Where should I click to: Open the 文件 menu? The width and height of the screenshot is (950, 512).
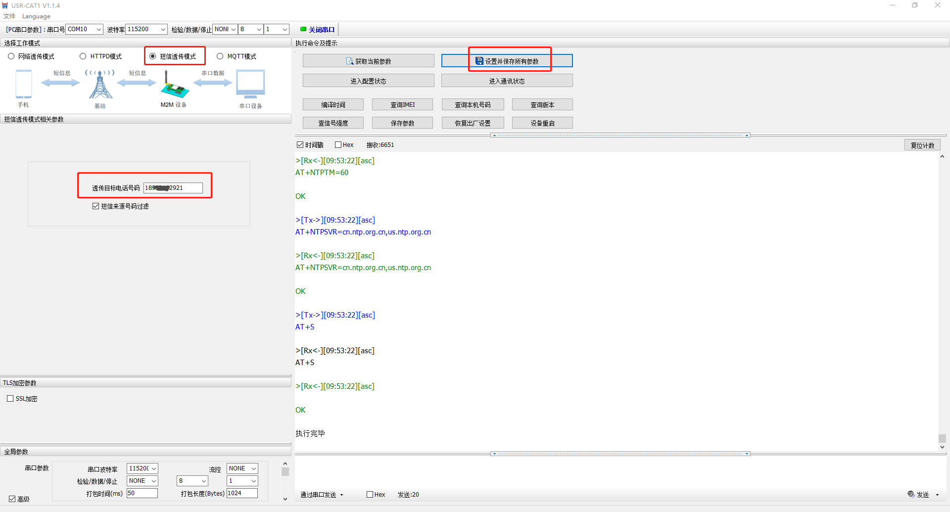(x=9, y=16)
